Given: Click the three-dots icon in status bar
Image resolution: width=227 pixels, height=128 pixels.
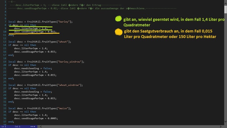Looking at the screenshot, I should (33, 126).
